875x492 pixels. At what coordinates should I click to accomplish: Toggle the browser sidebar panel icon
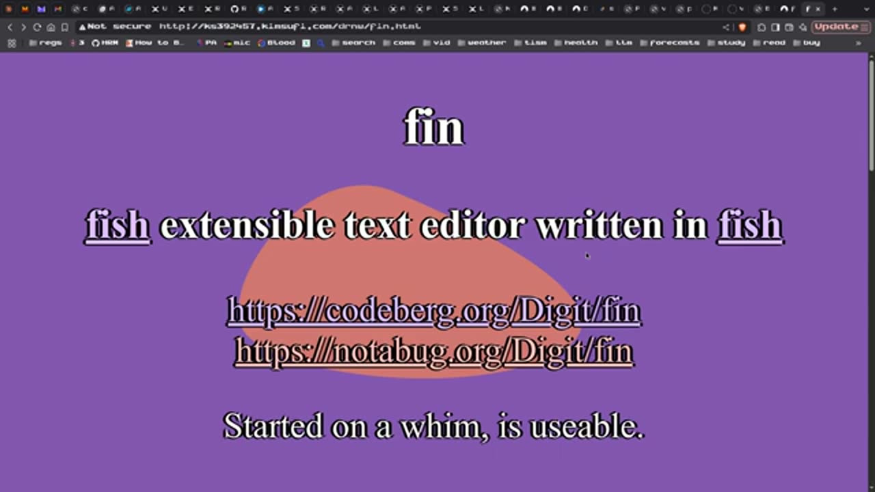(775, 27)
